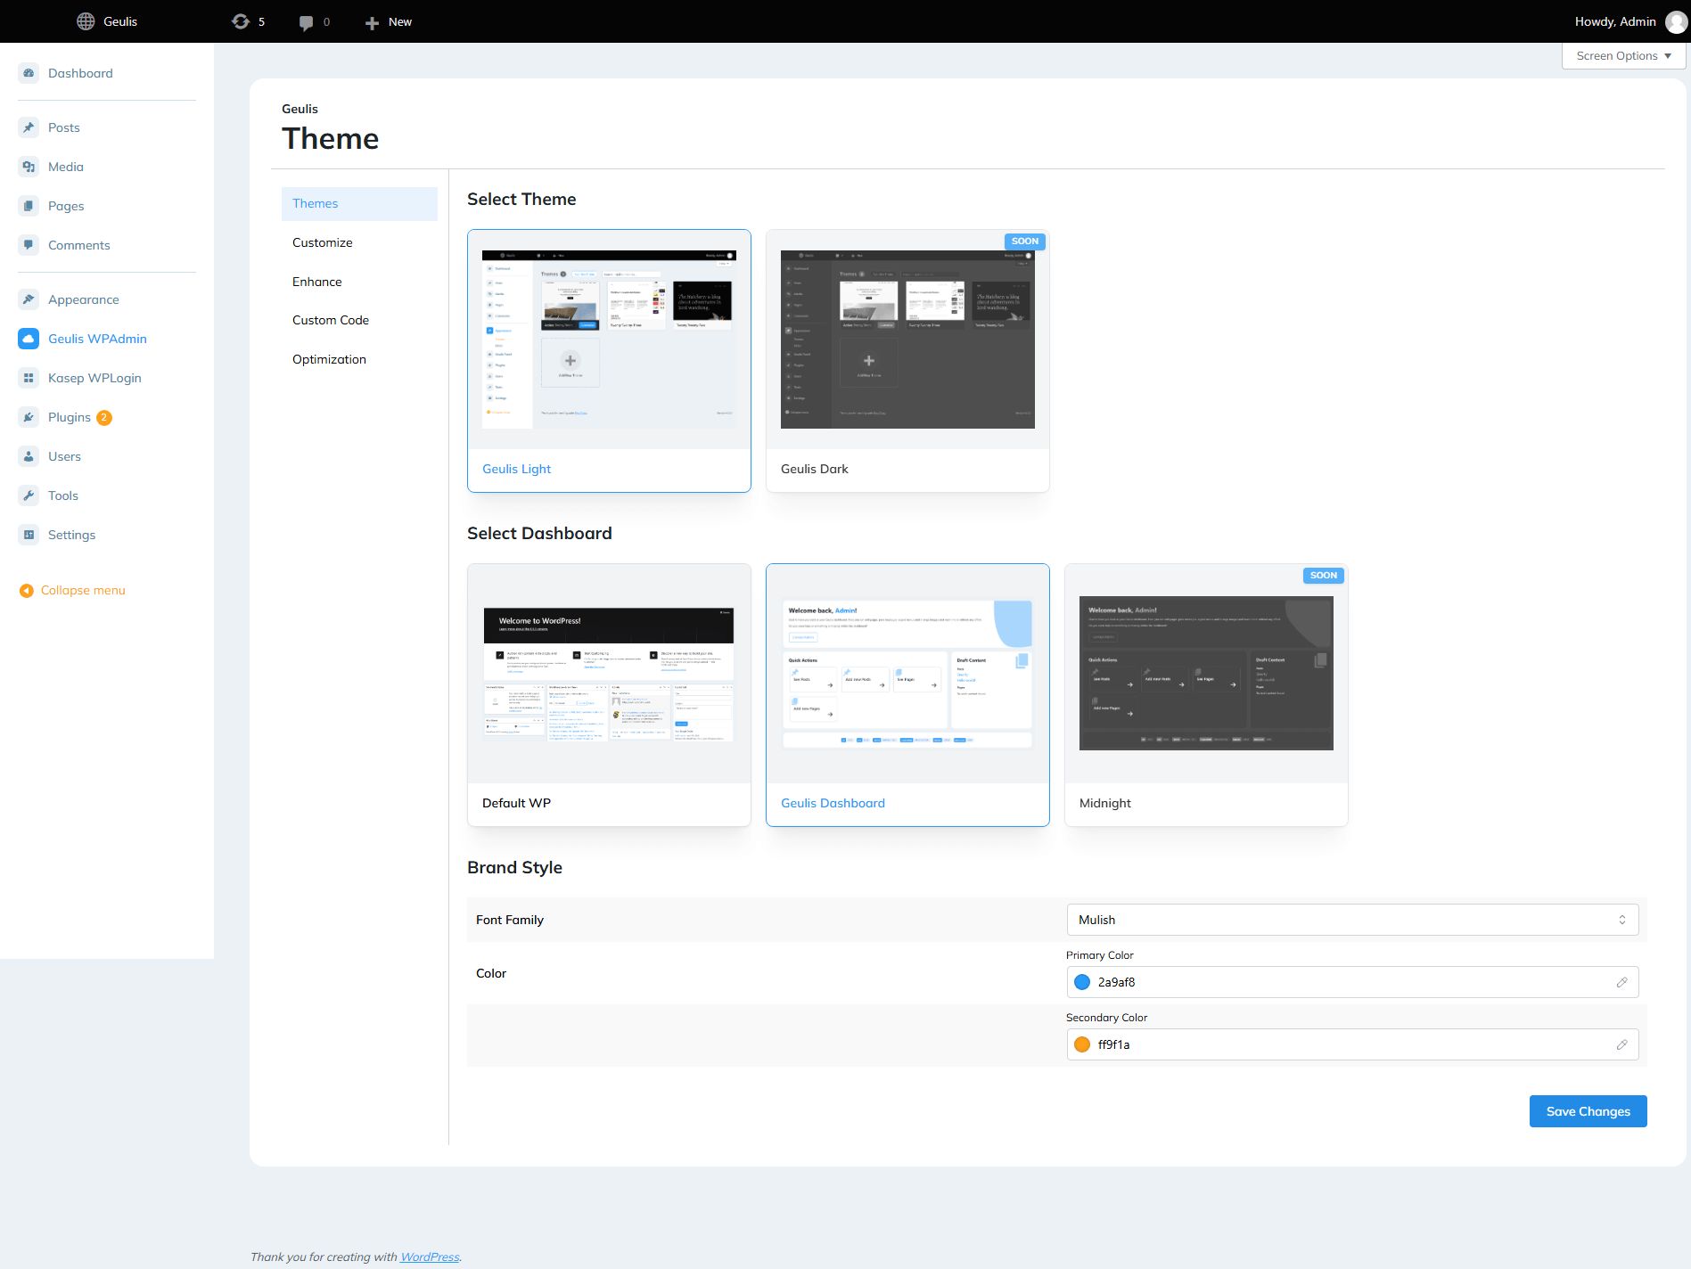
Task: Click the SOON badge on Midnight
Action: [1324, 576]
